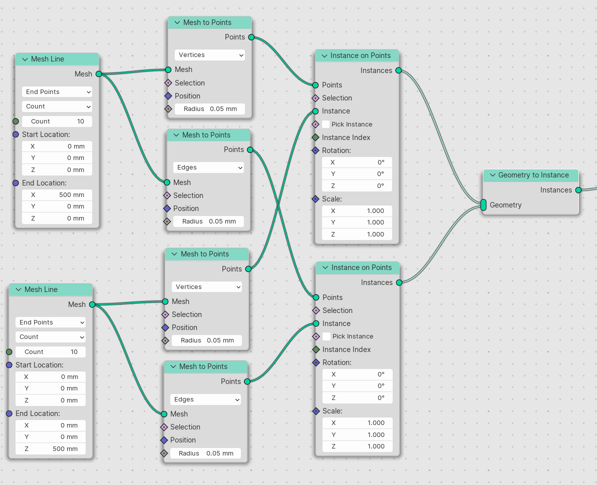Screen dimensions: 597x485
Task: Click Instances output socket on upper Instance on Points node
Action: 399,70
